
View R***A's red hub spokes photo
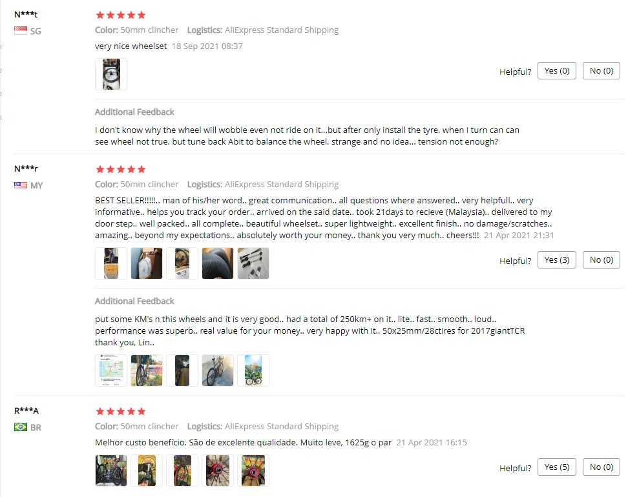point(218,470)
